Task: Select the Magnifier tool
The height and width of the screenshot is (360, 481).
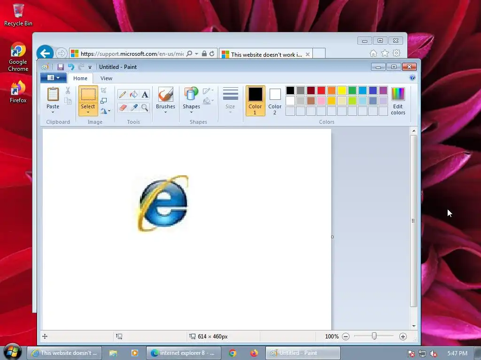Action: coord(145,107)
